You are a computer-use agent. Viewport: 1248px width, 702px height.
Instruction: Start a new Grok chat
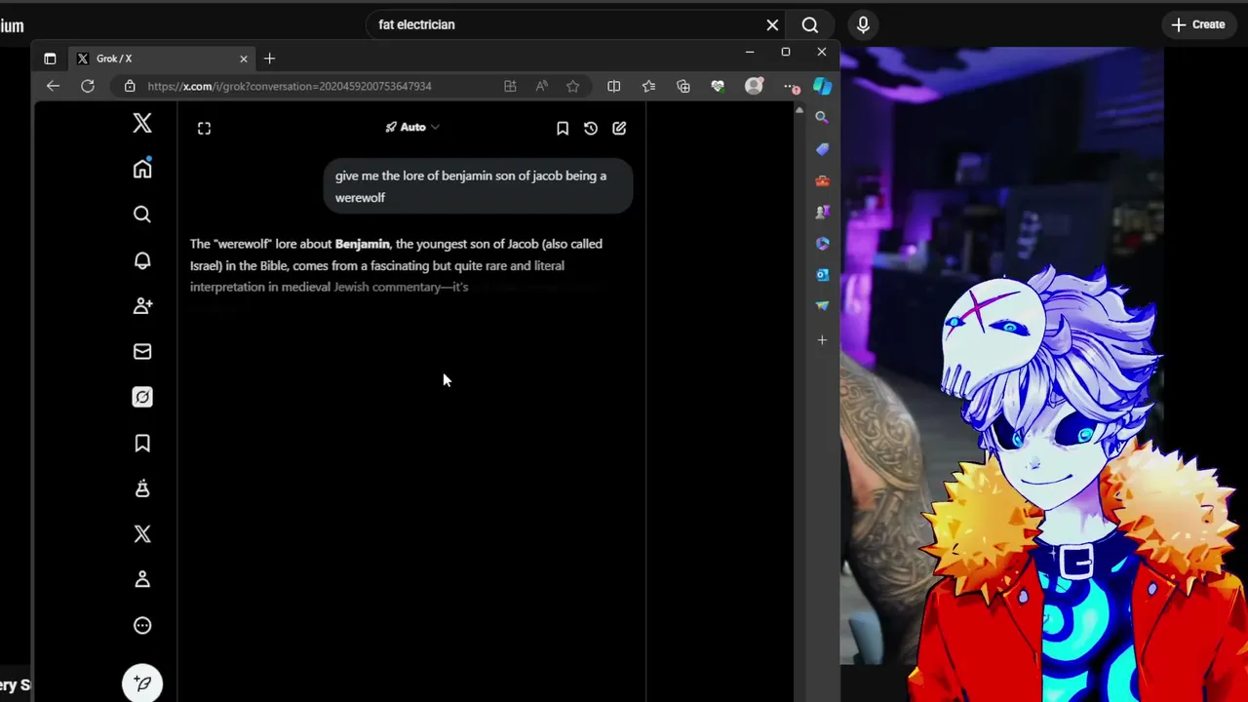point(619,128)
